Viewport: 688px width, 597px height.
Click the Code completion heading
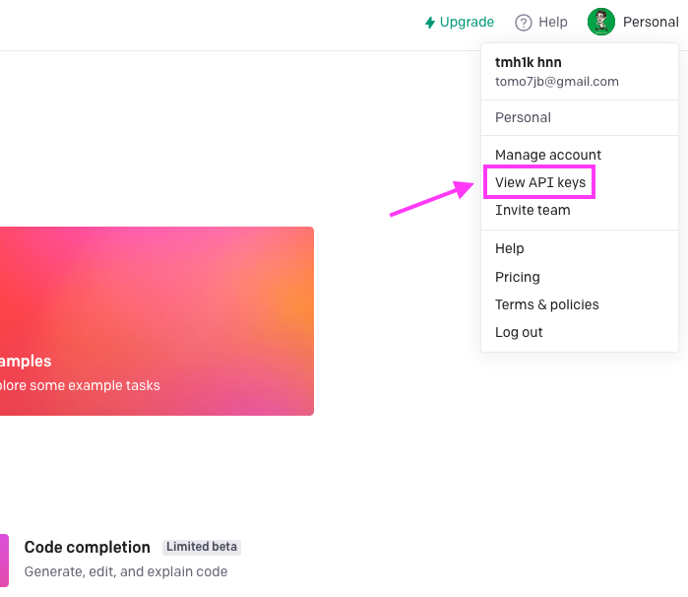pyautogui.click(x=88, y=547)
